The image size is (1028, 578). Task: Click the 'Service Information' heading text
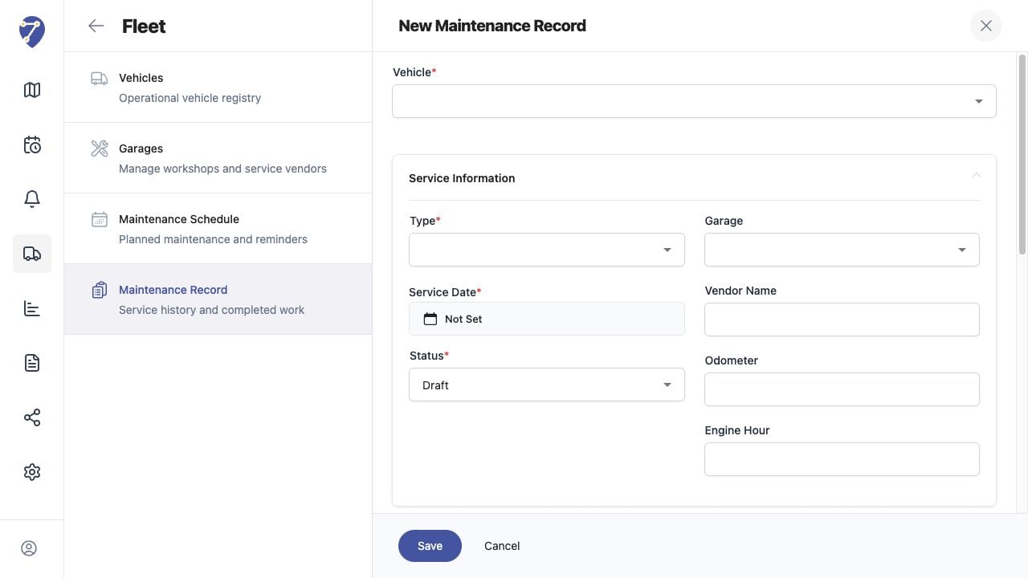coord(462,178)
